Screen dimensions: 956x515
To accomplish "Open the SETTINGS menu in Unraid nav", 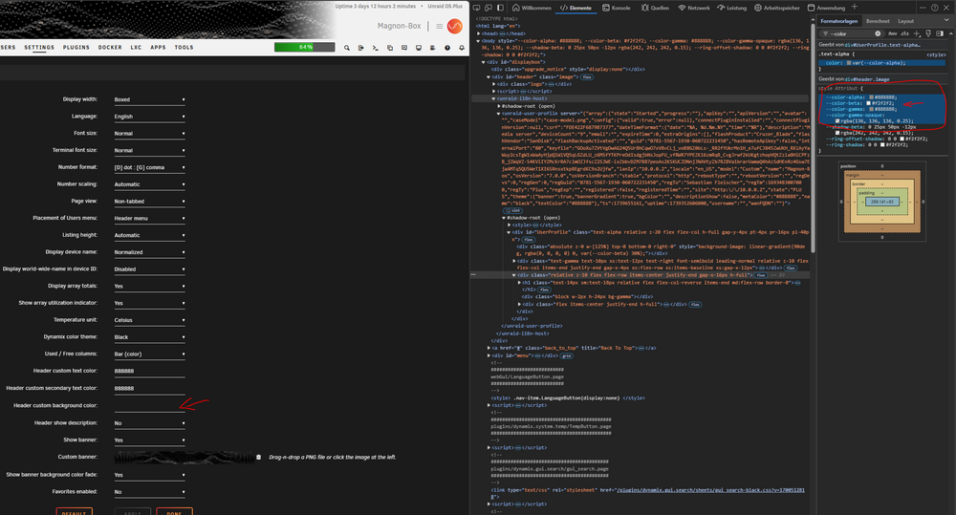I will pos(39,48).
